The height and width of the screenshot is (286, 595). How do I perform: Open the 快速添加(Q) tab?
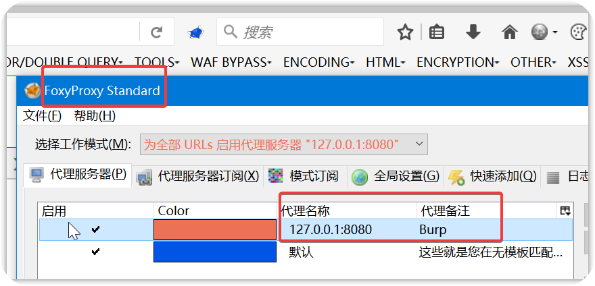tap(493, 176)
